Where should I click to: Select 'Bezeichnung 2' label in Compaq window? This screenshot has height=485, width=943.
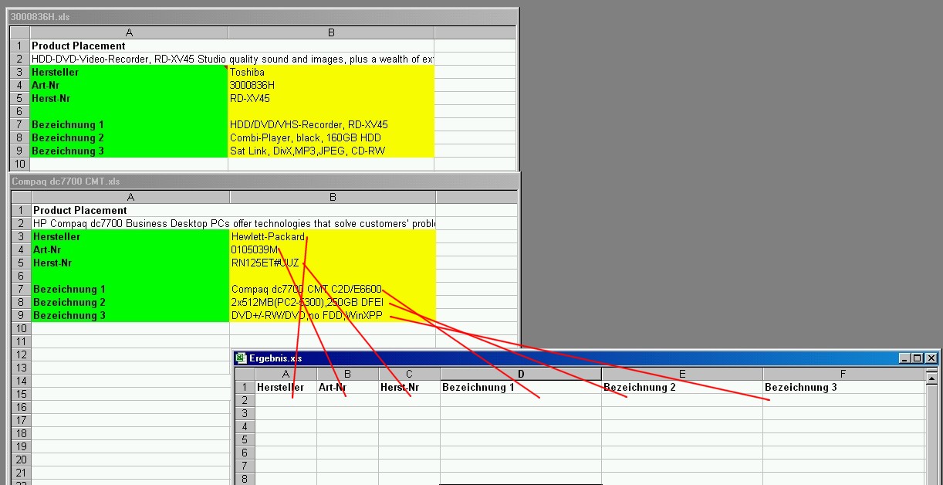point(130,303)
